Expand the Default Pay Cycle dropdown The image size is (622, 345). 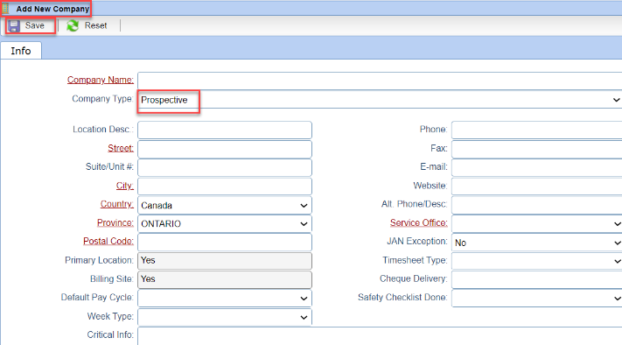(225, 298)
